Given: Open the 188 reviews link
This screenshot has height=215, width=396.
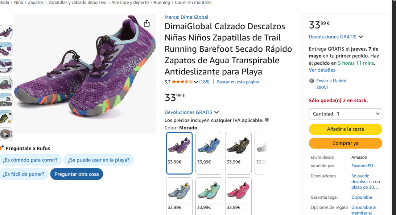Looking at the screenshot, I should (x=205, y=82).
